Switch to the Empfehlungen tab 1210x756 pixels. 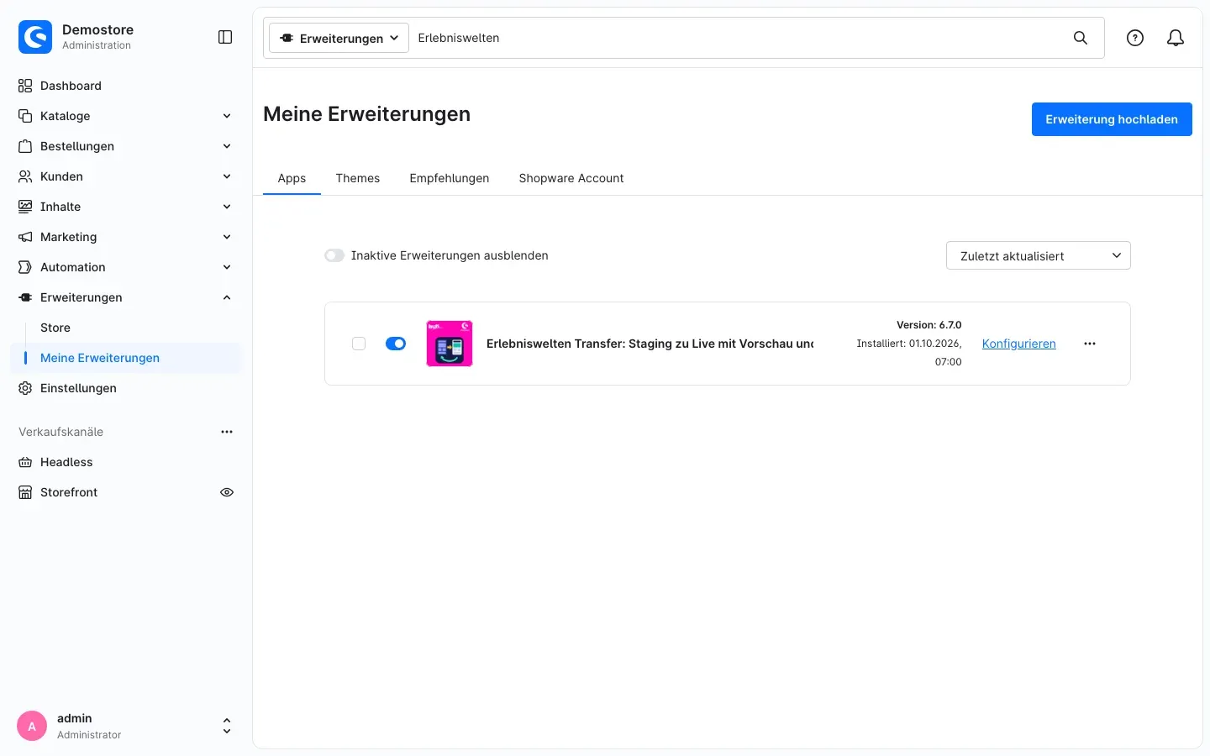pyautogui.click(x=450, y=178)
